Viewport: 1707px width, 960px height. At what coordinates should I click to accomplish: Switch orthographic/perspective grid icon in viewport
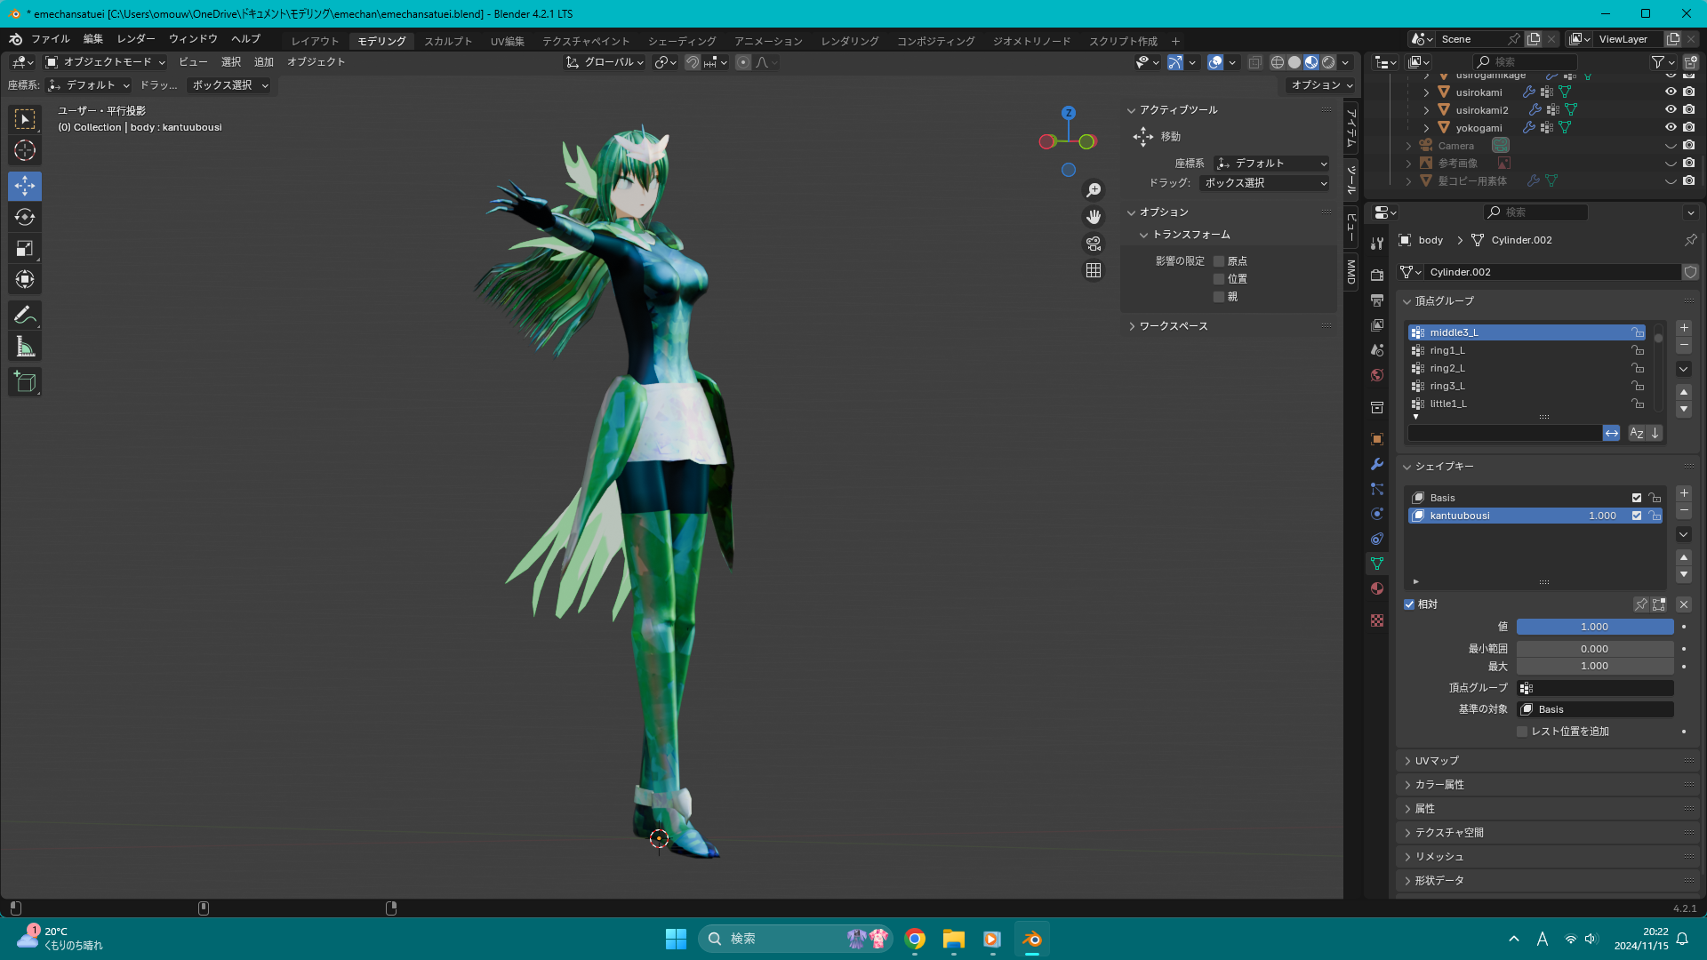[x=1094, y=270]
